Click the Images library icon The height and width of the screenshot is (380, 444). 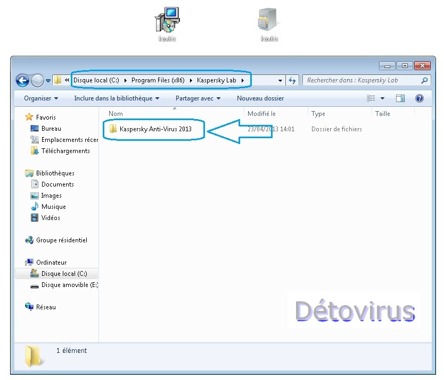34,196
